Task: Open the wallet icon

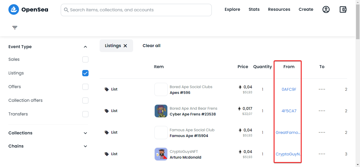Action: click(343, 10)
